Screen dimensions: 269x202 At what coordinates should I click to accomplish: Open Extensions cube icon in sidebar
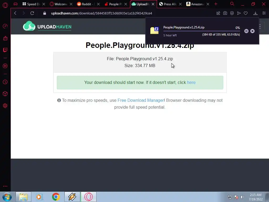tap(5, 94)
